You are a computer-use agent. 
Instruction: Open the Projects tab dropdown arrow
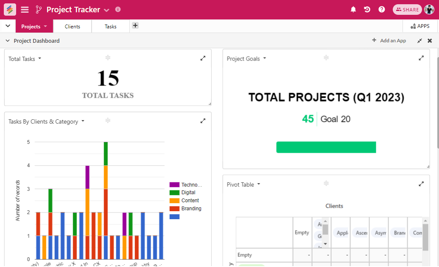(45, 26)
